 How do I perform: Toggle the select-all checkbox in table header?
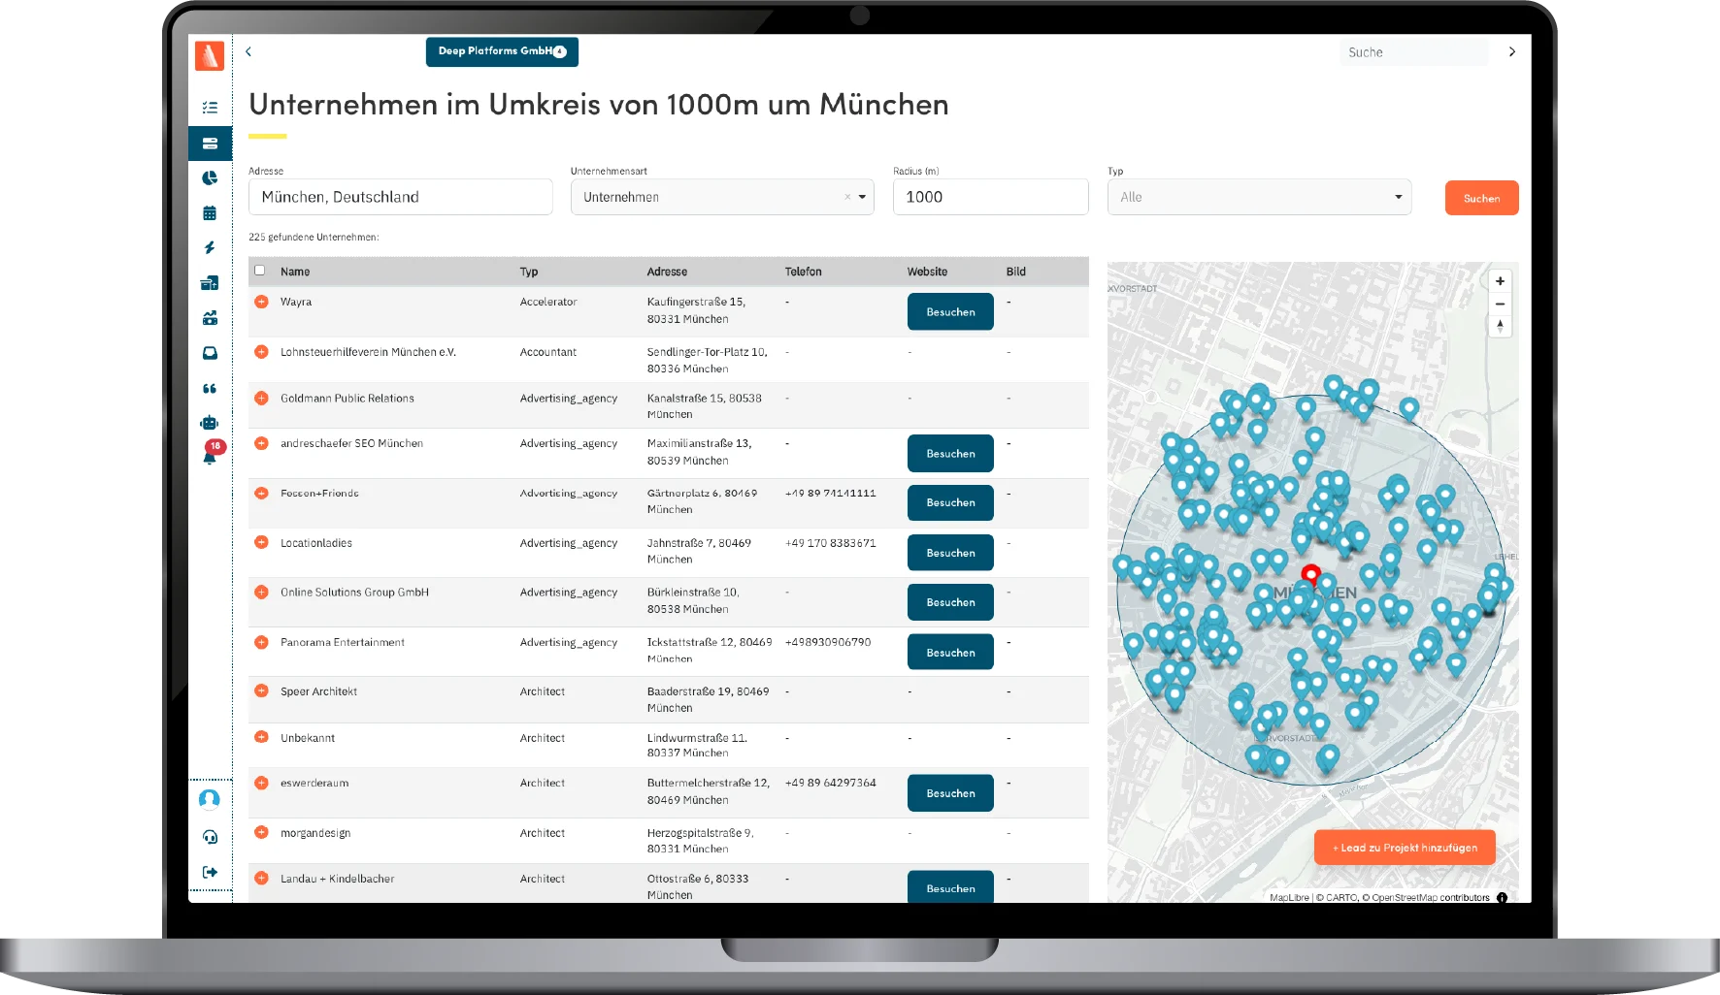(x=260, y=271)
